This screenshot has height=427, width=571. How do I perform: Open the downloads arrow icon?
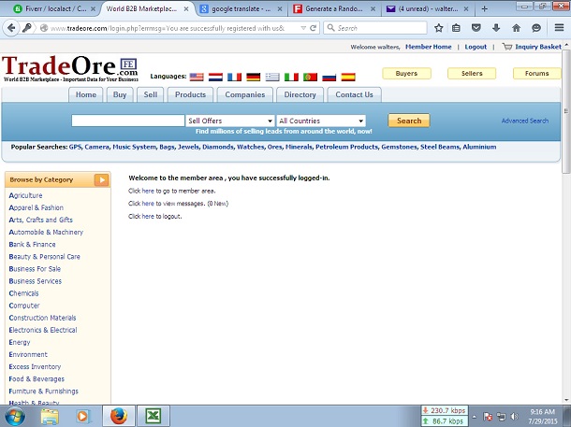pyautogui.click(x=496, y=28)
